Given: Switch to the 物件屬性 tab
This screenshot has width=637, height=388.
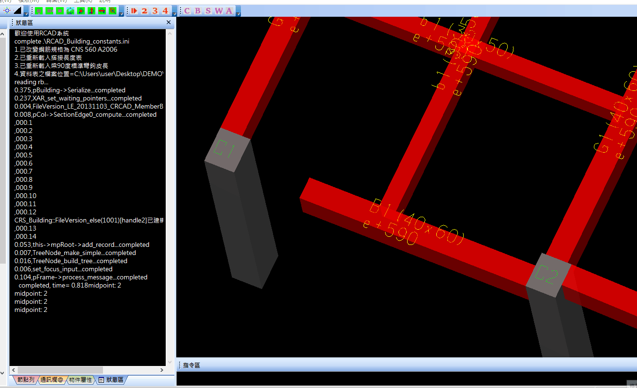Looking at the screenshot, I should pyautogui.click(x=80, y=380).
